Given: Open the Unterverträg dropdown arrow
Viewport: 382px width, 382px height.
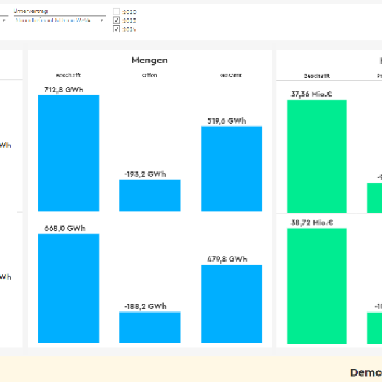Looking at the screenshot, I should click(x=102, y=20).
